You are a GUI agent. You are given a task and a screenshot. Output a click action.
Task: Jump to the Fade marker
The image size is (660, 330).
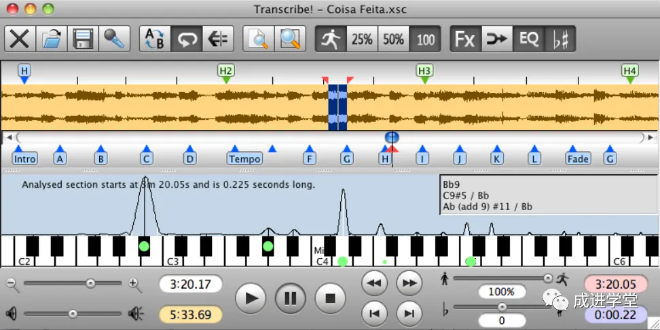click(x=578, y=159)
